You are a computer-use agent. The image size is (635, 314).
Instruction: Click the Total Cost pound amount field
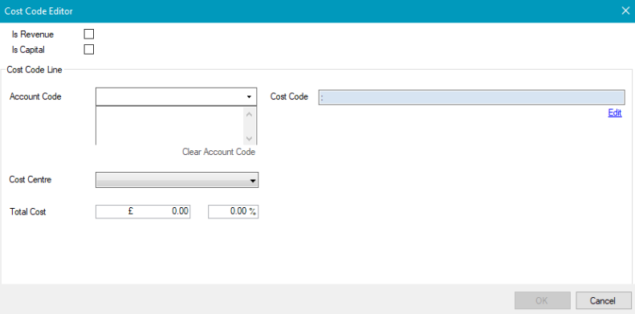click(143, 211)
